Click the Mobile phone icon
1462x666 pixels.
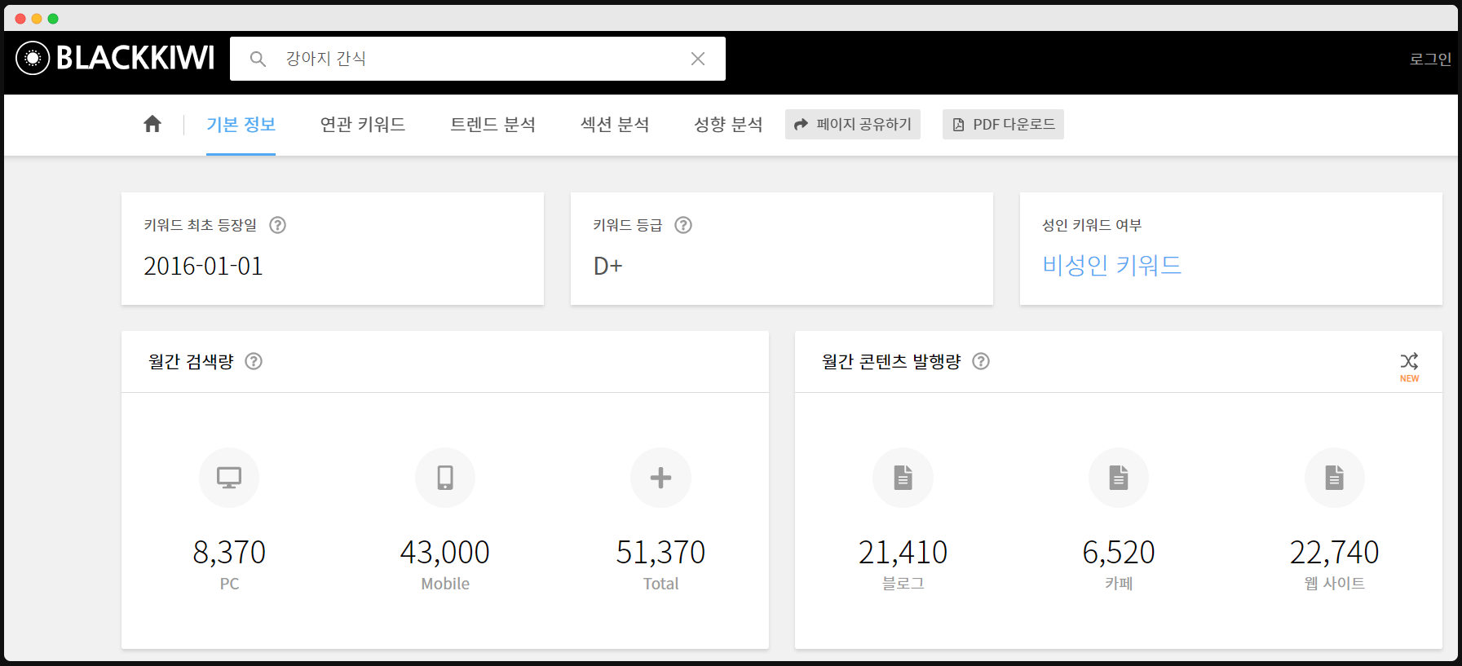pyautogui.click(x=445, y=478)
